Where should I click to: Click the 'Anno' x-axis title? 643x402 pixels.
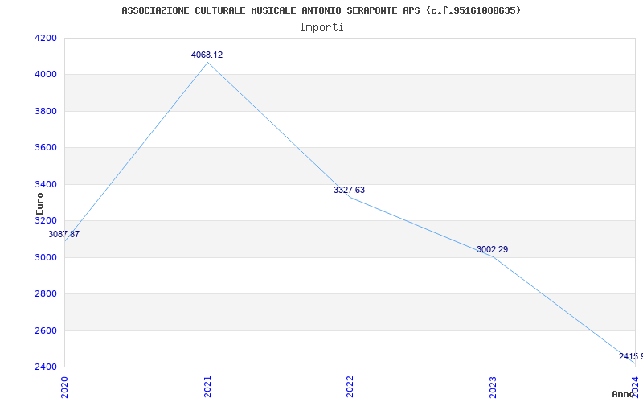pos(624,394)
